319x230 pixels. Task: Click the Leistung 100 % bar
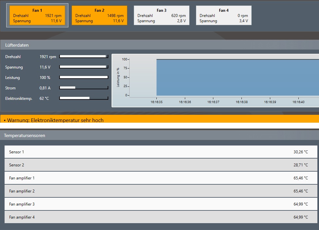pyautogui.click(x=84, y=77)
